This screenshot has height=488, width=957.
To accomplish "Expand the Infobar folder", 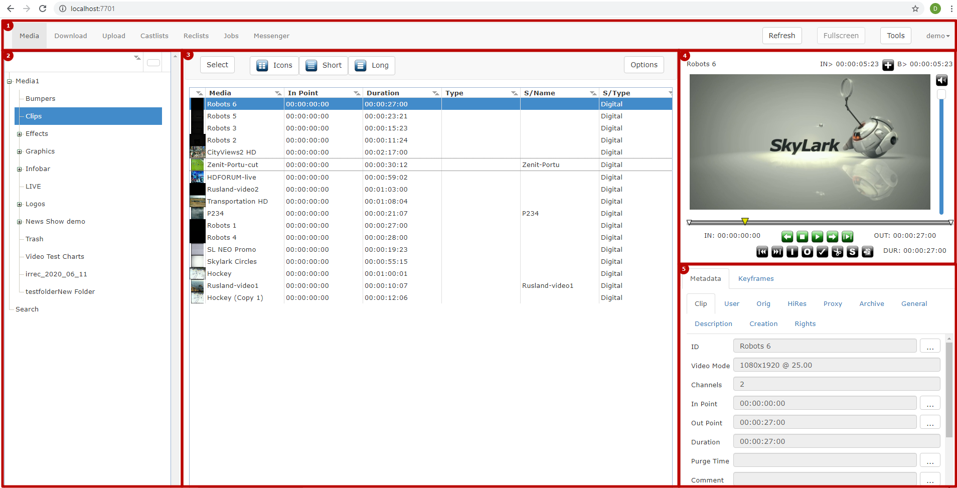I will (20, 169).
